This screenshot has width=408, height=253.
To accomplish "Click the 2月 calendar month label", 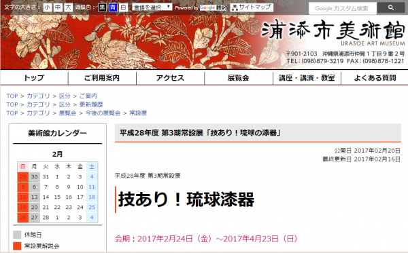I will tap(57, 154).
